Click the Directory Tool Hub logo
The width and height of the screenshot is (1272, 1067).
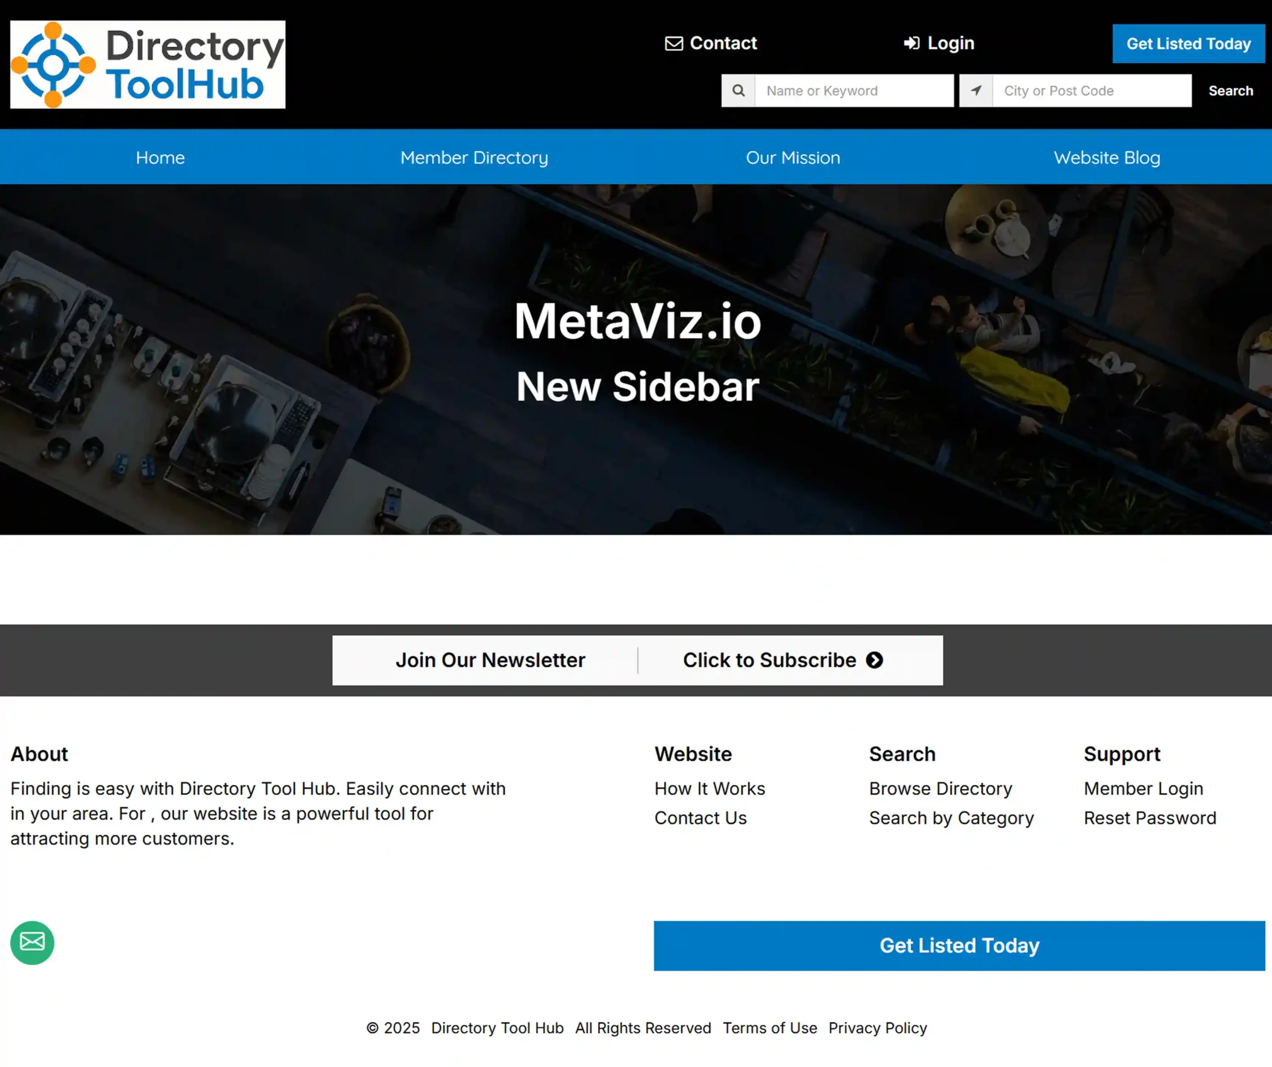(147, 65)
